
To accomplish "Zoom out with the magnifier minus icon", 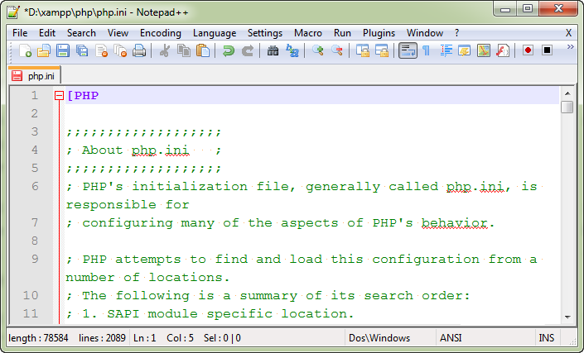I will (336, 50).
